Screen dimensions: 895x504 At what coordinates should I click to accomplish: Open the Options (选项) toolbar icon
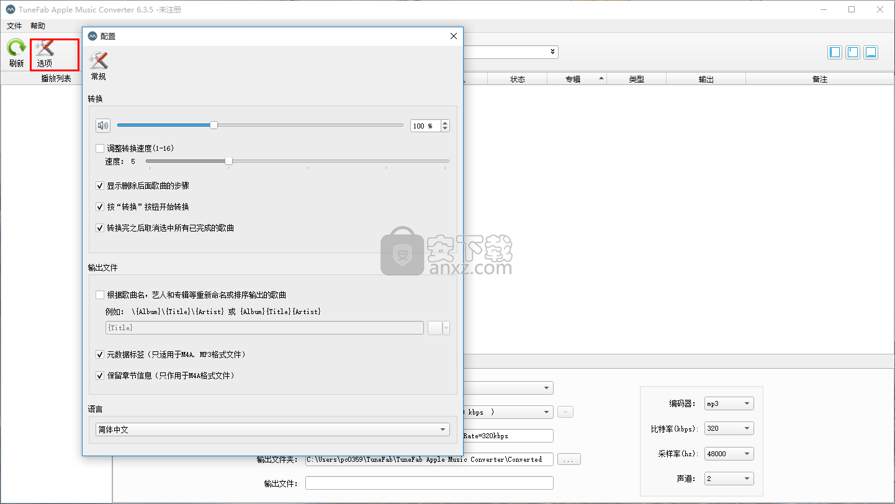(x=45, y=53)
